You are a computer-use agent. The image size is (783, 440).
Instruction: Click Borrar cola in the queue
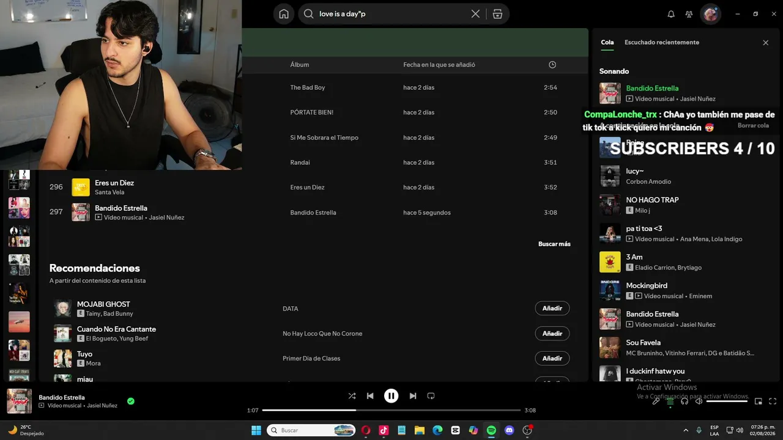pyautogui.click(x=753, y=126)
